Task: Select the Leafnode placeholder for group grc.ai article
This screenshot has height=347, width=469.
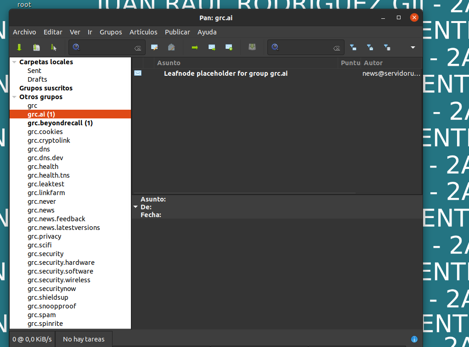Action: [226, 73]
